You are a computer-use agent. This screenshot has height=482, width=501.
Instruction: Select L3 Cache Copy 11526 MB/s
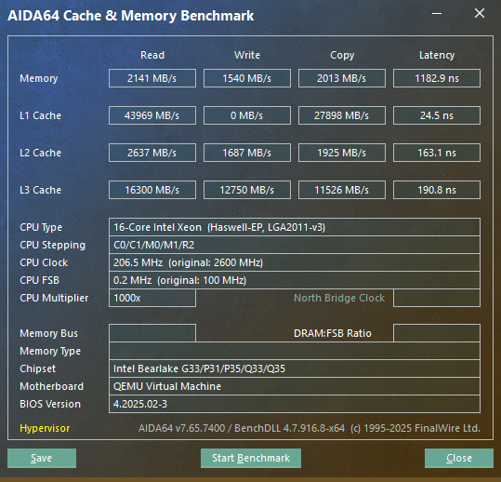click(342, 190)
